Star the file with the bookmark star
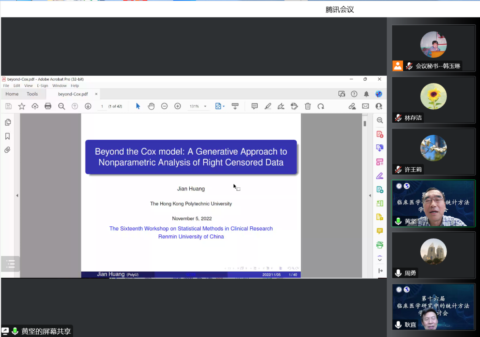The image size is (480, 337). pyautogui.click(x=22, y=106)
